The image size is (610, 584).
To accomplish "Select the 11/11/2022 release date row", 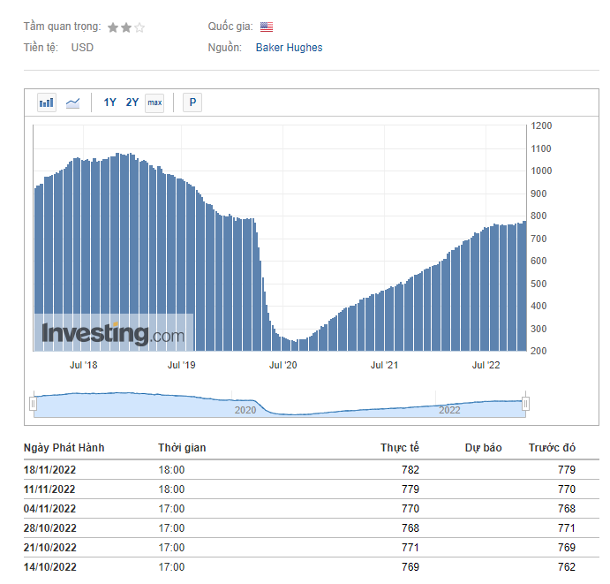I will click(x=312, y=489).
